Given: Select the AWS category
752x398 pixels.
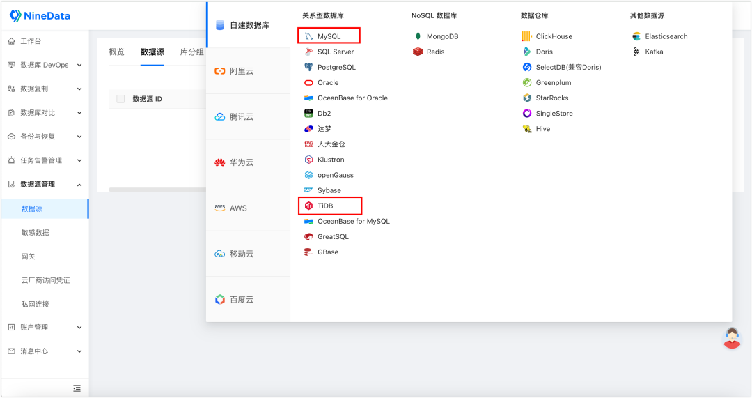Looking at the screenshot, I should click(248, 208).
